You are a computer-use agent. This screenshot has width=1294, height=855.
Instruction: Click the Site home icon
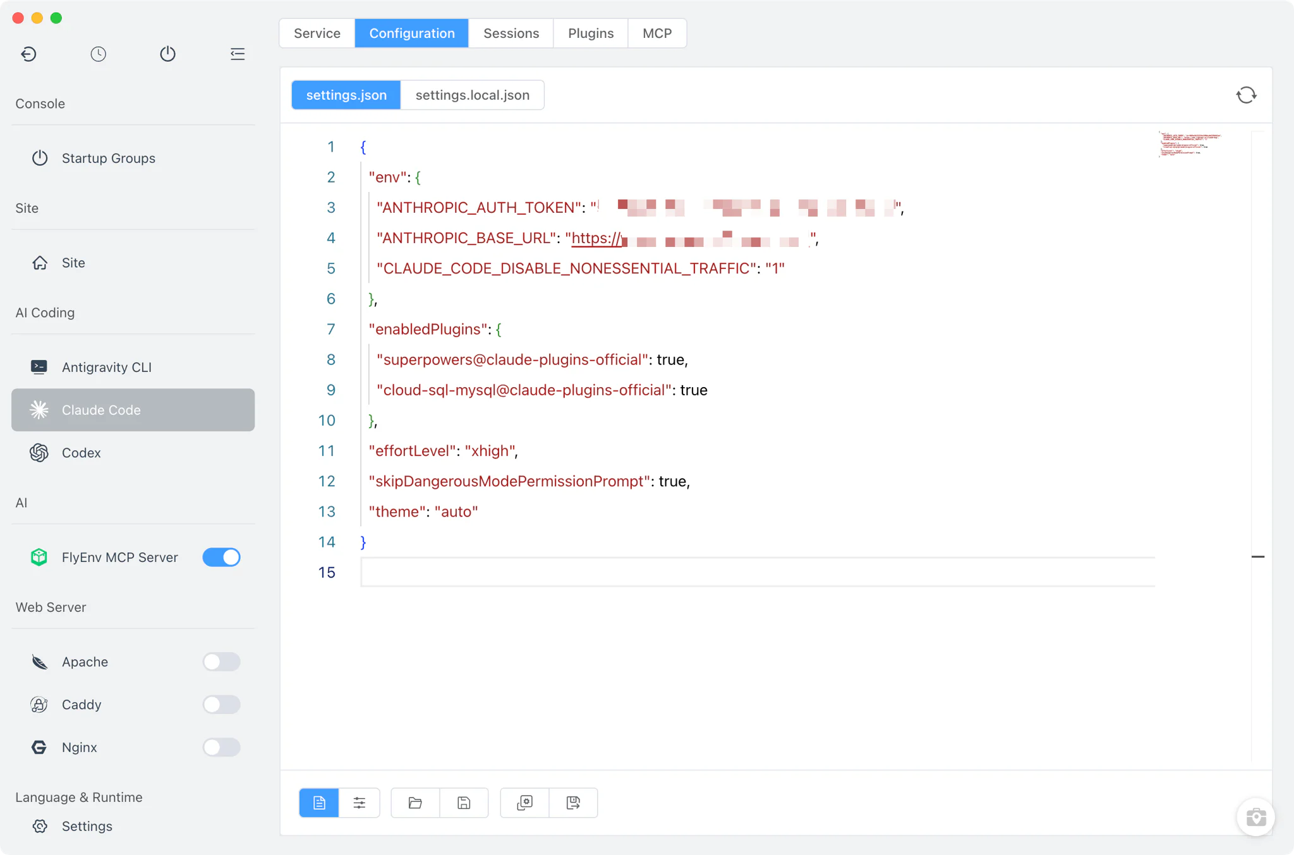pyautogui.click(x=40, y=263)
